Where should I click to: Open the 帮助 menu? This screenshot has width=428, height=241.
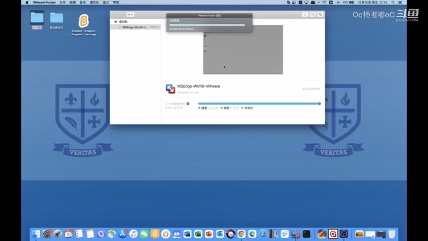coord(116,3)
